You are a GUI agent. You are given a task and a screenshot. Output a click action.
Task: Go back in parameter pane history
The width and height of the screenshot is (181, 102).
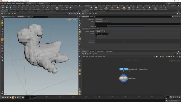[x=83, y=14]
